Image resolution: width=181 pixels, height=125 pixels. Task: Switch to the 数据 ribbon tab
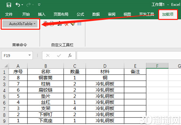[x=96, y=14]
